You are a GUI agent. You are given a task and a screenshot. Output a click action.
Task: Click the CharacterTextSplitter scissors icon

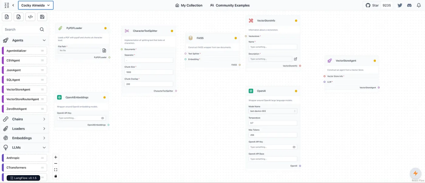[127, 31]
